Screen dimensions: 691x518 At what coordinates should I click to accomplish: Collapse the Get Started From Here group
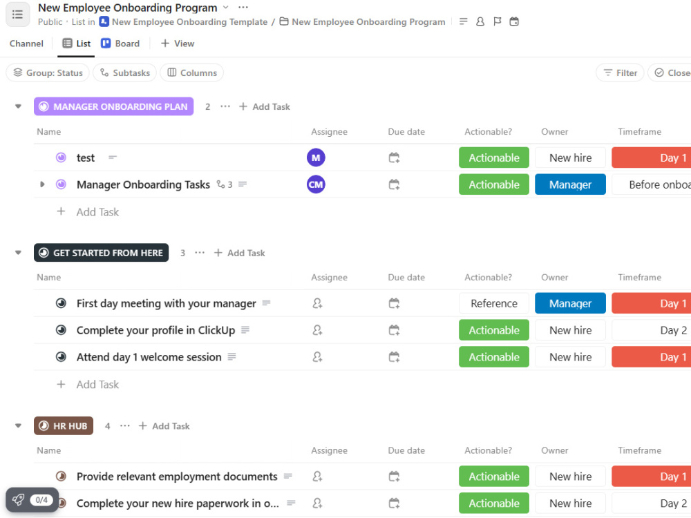[18, 253]
